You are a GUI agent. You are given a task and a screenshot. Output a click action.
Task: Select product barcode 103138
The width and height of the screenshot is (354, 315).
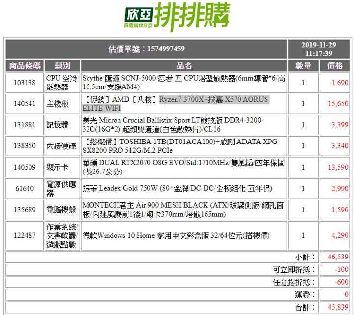[25, 83]
